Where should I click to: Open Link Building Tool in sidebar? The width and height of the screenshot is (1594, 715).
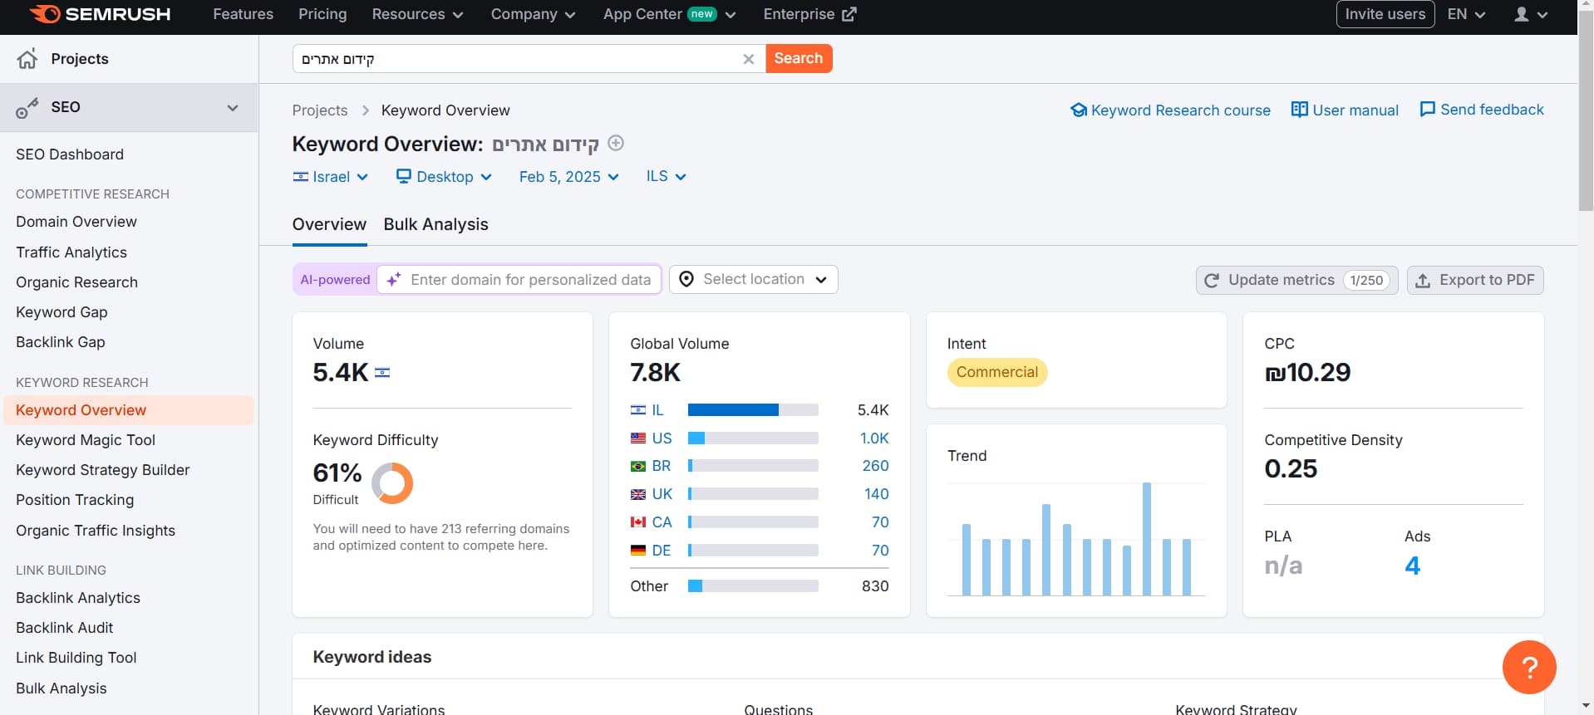[x=76, y=658]
